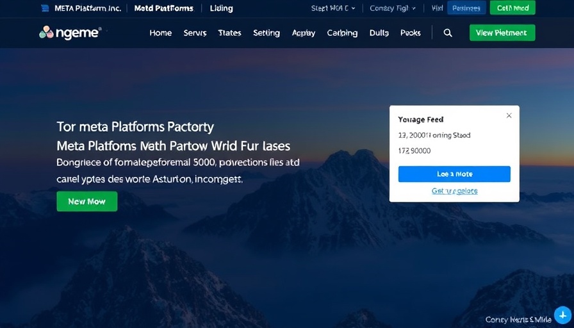The image size is (574, 328).
Task: Click the Peoks navigation item
Action: click(411, 33)
